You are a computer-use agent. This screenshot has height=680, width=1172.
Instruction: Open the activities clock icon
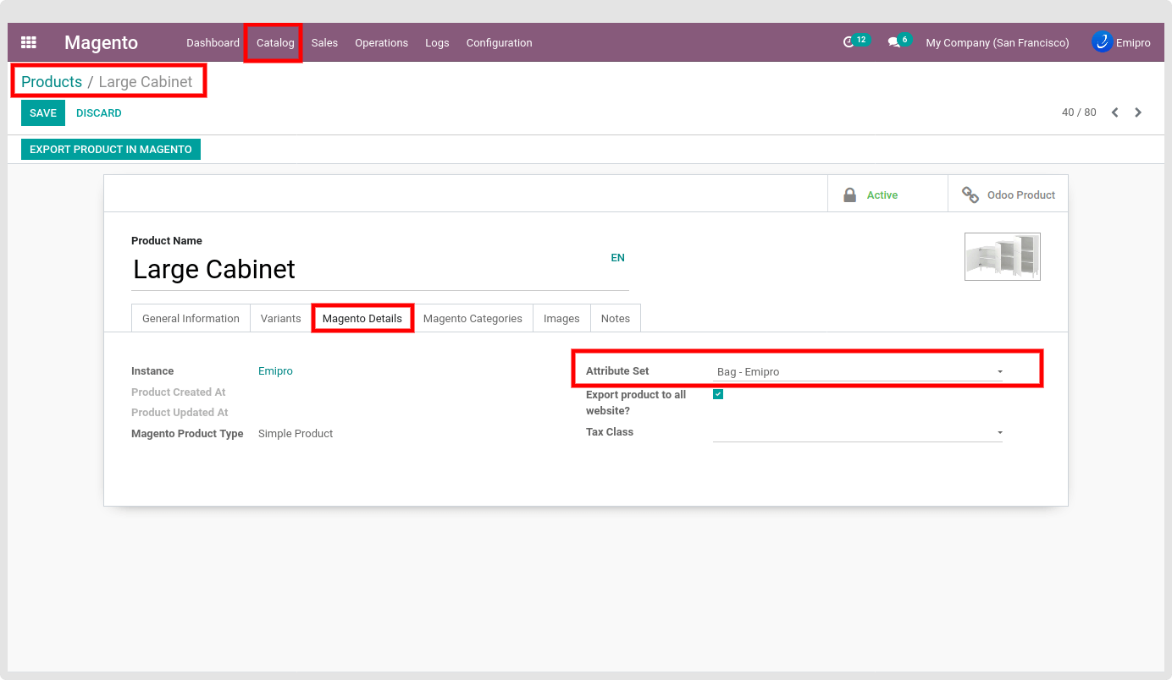pyautogui.click(x=849, y=42)
